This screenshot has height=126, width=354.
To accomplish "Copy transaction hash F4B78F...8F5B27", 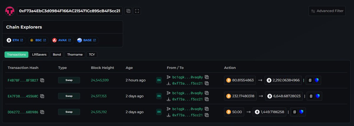I will (x=42, y=80).
